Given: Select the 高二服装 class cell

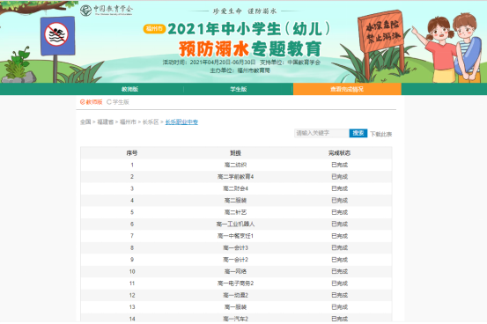Looking at the screenshot, I should coord(235,201).
